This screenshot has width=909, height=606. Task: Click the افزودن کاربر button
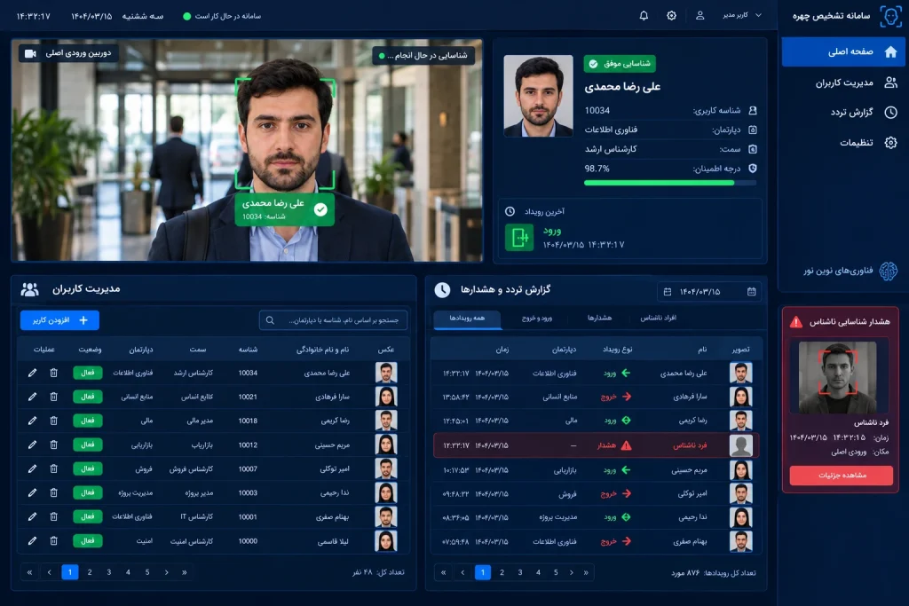point(59,320)
